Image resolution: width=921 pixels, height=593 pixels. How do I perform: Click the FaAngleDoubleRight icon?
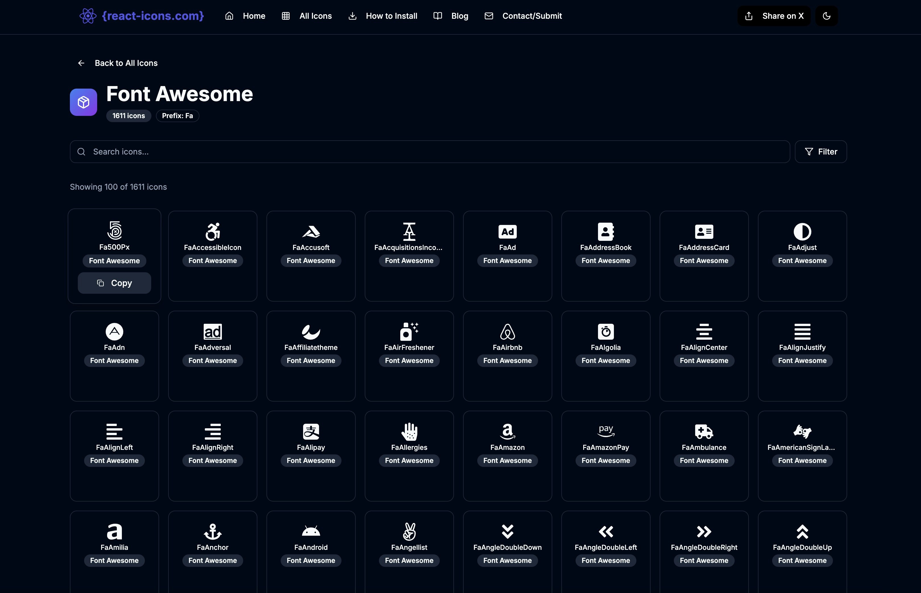coord(704,531)
